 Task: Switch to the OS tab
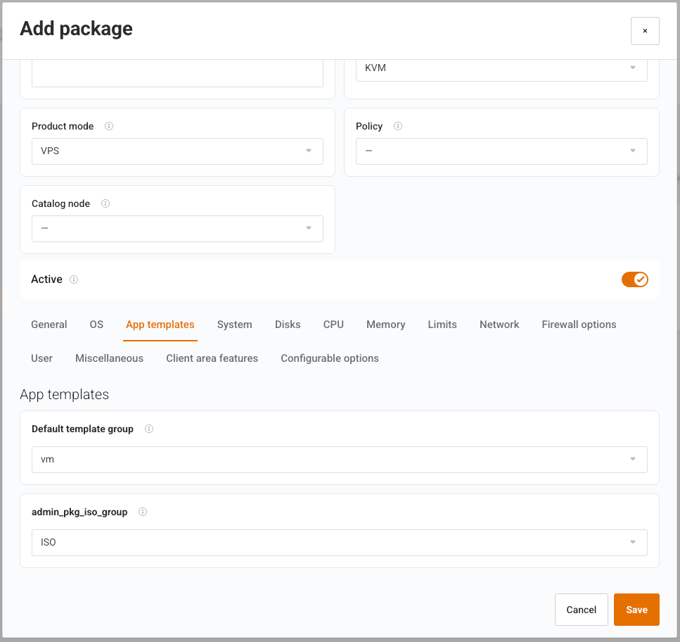coord(96,325)
